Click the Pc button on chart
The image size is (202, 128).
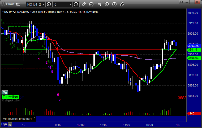pos(5,93)
